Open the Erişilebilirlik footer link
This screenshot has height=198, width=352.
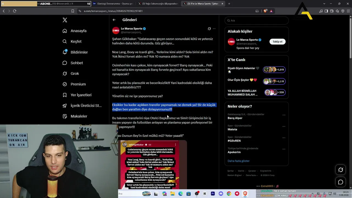point(266,171)
